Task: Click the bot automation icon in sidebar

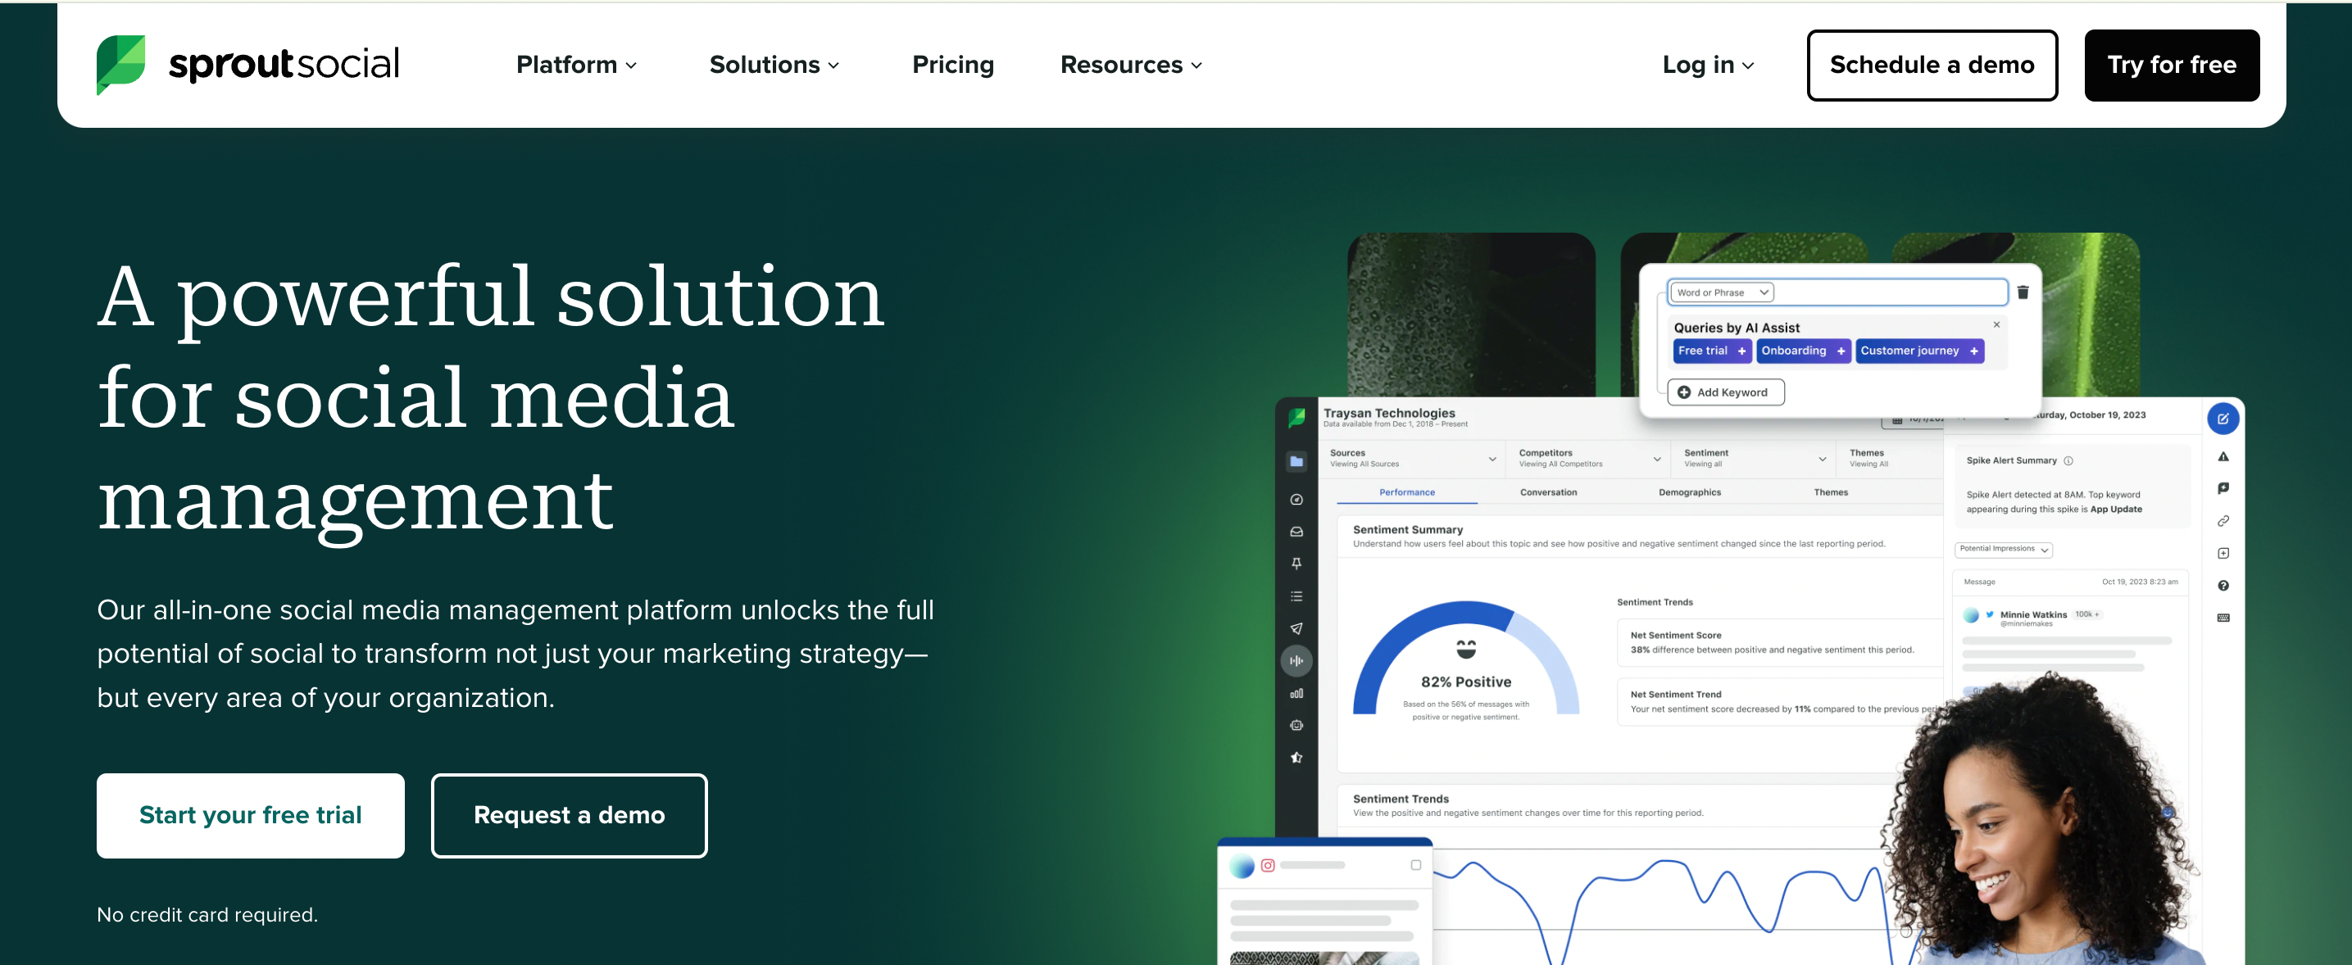Action: click(x=1296, y=725)
